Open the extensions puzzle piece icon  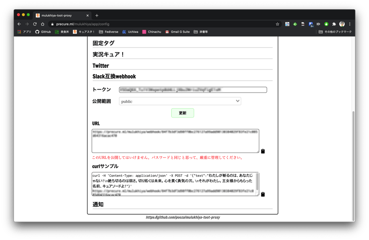click(x=334, y=24)
